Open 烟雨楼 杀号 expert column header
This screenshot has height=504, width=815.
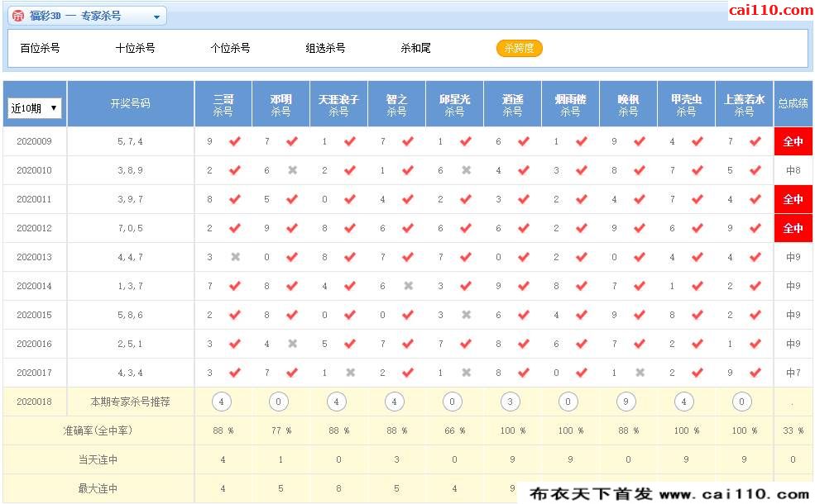tap(570, 105)
